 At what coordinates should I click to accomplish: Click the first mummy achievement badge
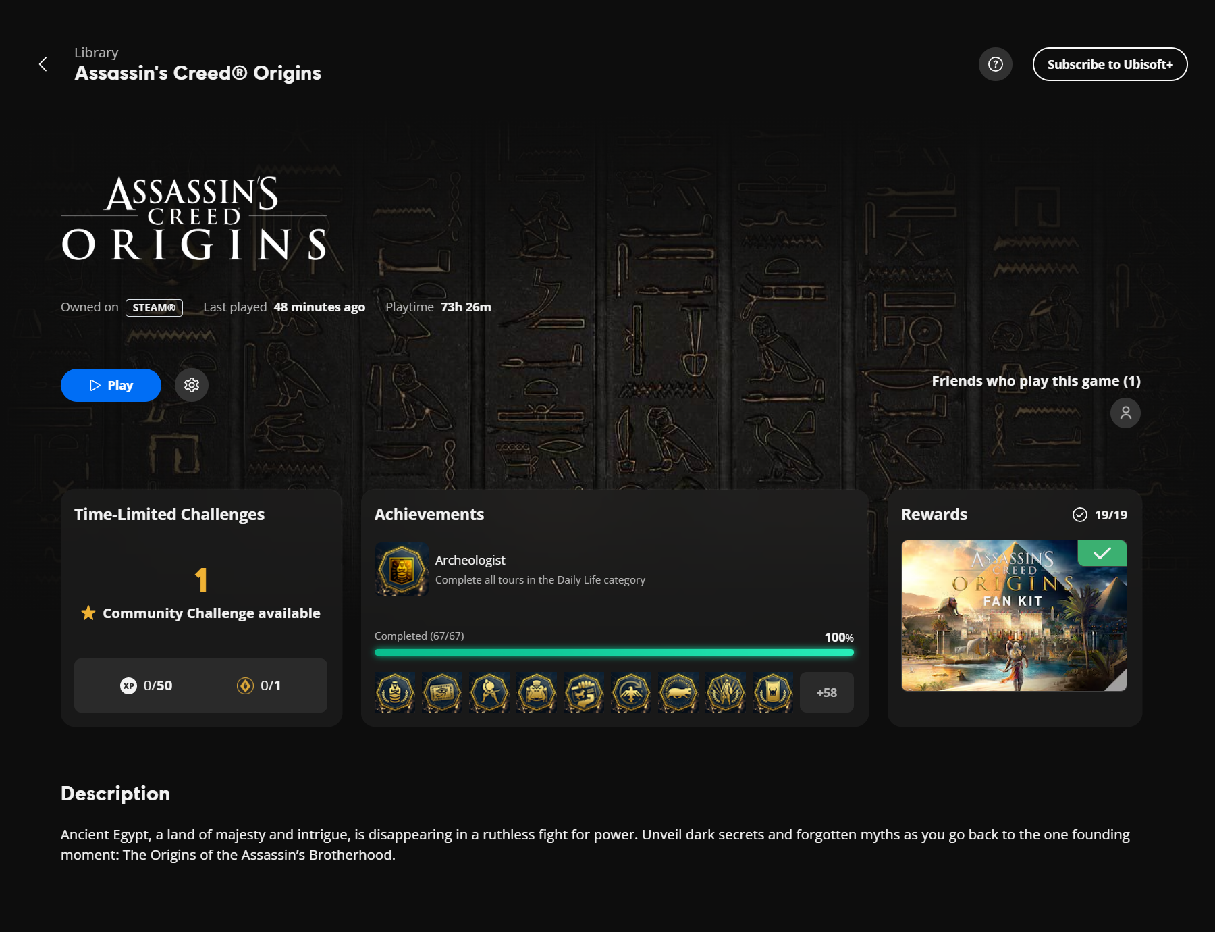[x=395, y=692]
